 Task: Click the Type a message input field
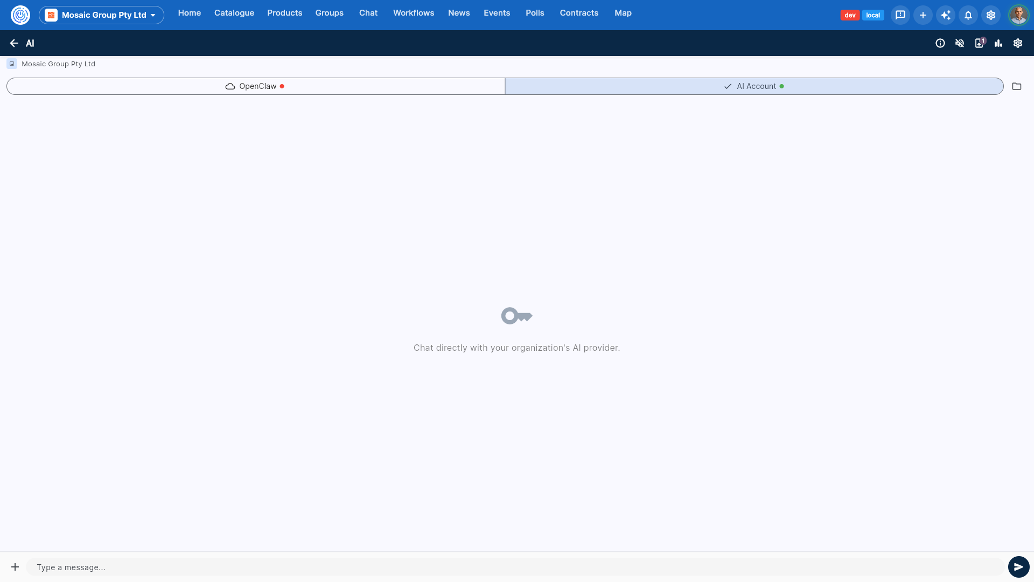click(x=516, y=567)
